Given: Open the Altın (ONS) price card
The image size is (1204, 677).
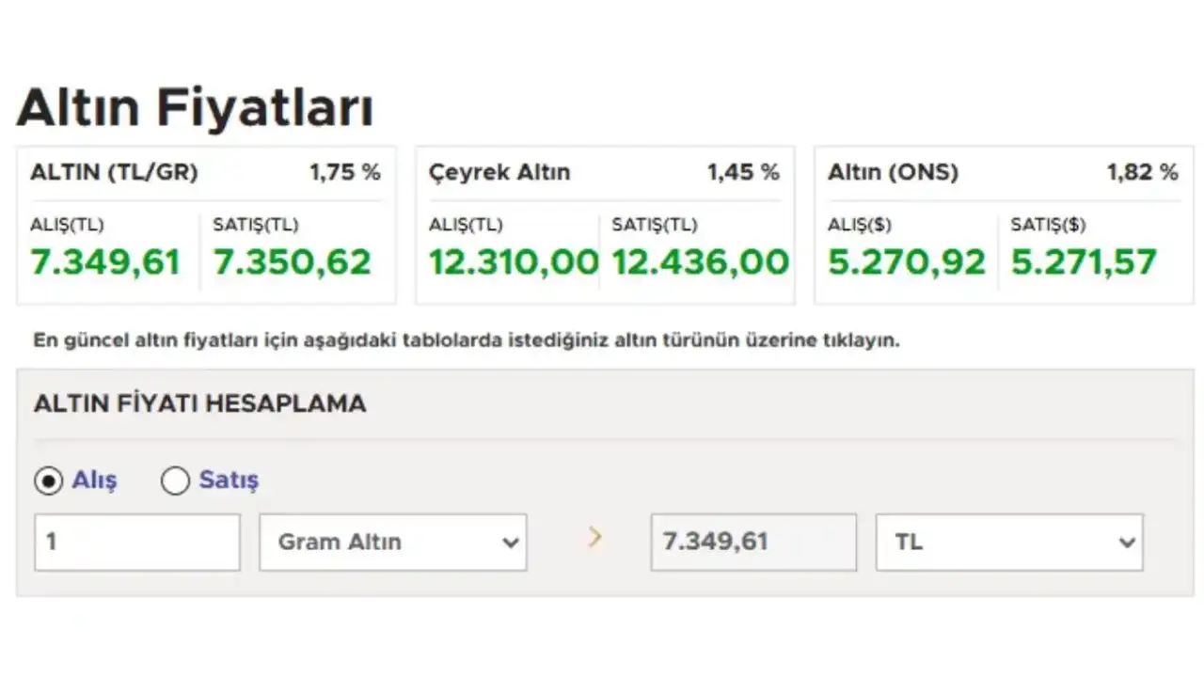Looking at the screenshot, I should pos(1003,224).
